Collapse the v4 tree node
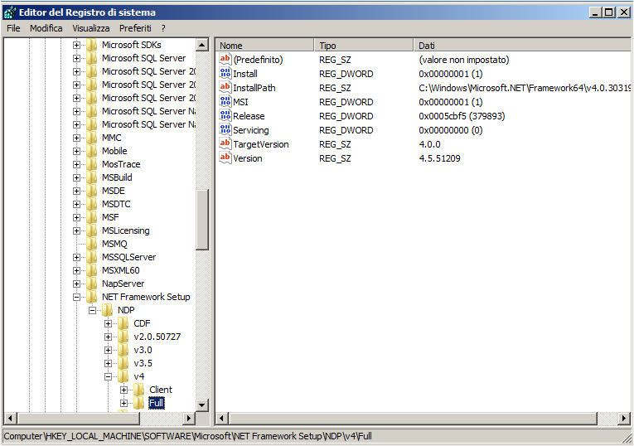The height and width of the screenshot is (446, 634). point(108,377)
